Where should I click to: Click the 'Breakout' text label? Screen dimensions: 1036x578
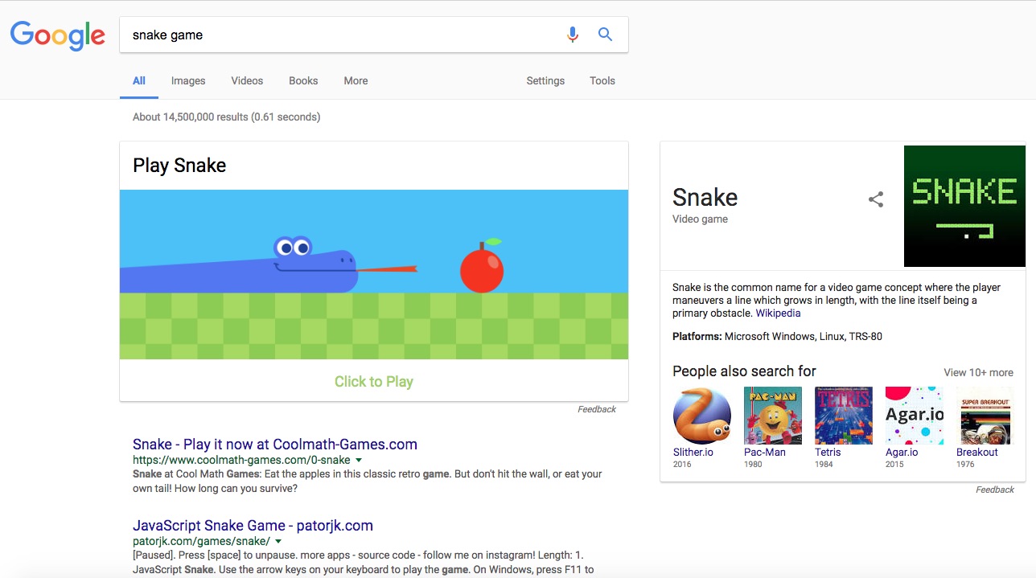click(977, 452)
